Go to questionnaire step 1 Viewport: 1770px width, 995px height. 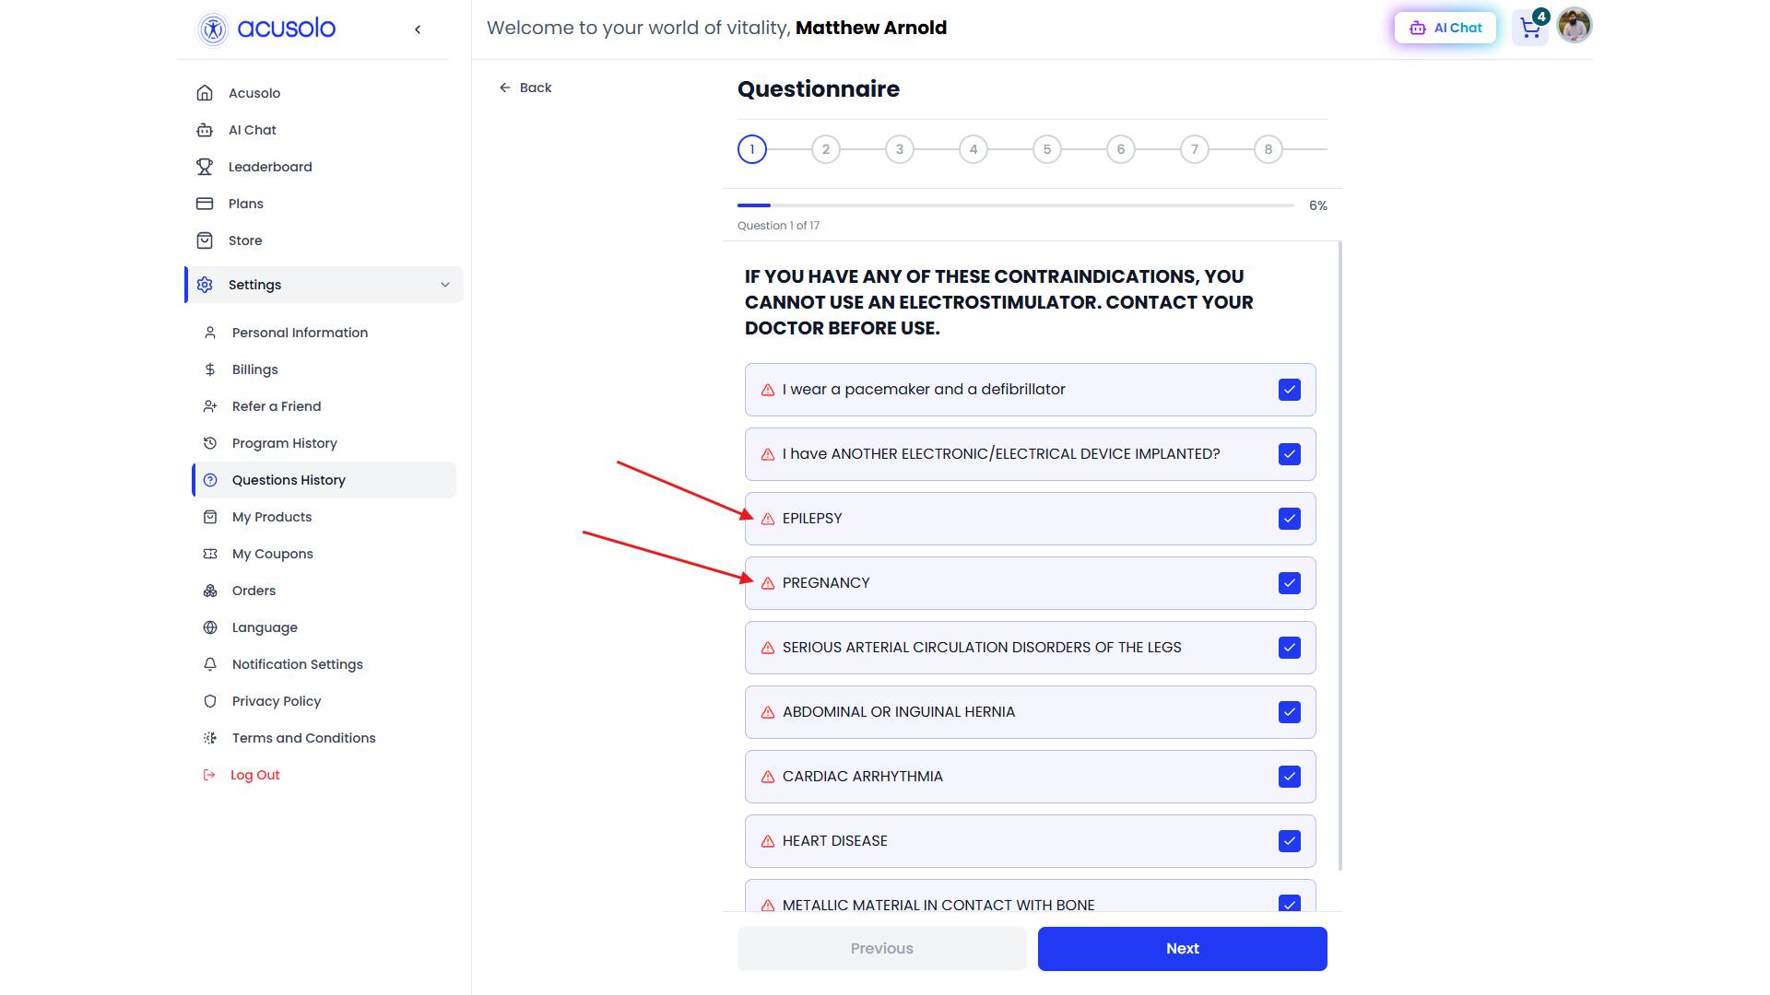752,149
